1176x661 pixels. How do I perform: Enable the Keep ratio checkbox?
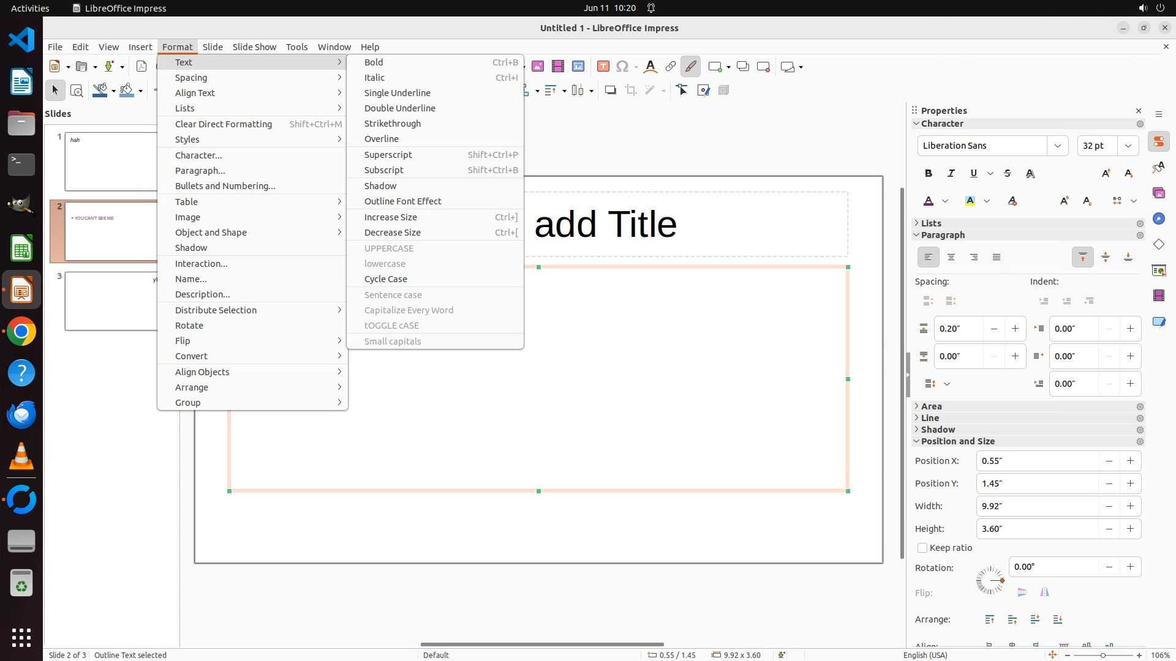pos(922,548)
